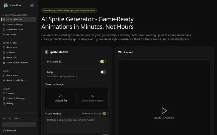Image resolution: width=217 pixels, height=135 pixels.
Task: Click the 'Skip frame-by-frame drawing' banner badge
Action: click(x=69, y=10)
